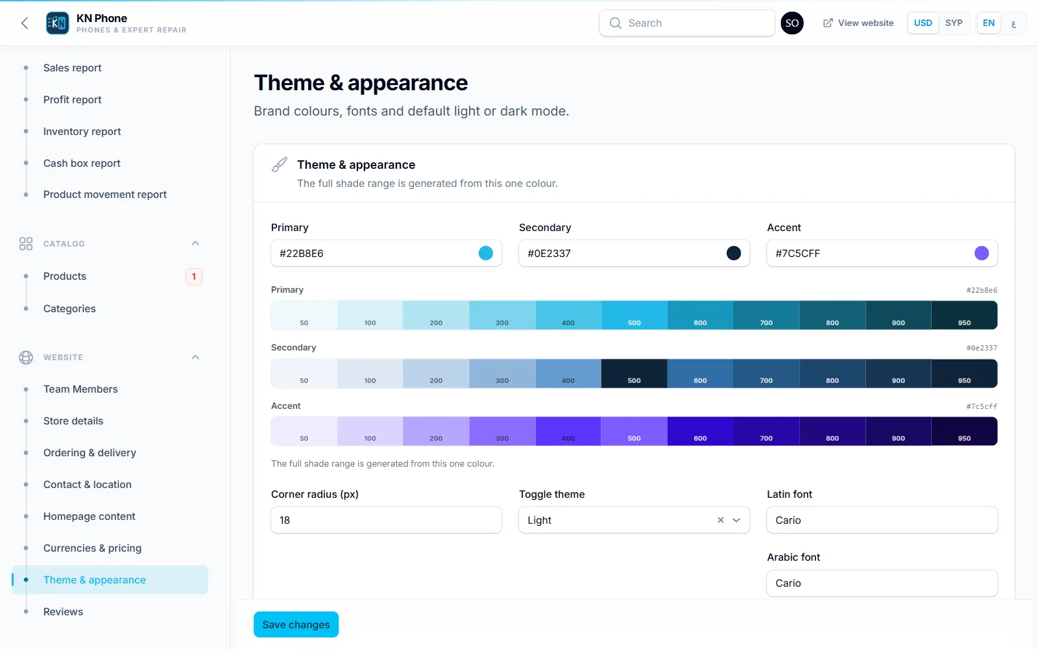Image resolution: width=1038 pixels, height=649 pixels.
Task: Click the SO user avatar
Action: [792, 23]
